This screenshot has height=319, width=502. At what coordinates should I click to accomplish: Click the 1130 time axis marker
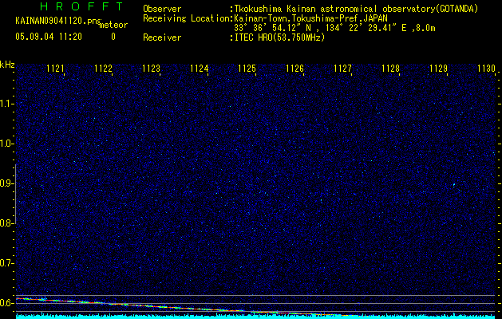coord(486,69)
